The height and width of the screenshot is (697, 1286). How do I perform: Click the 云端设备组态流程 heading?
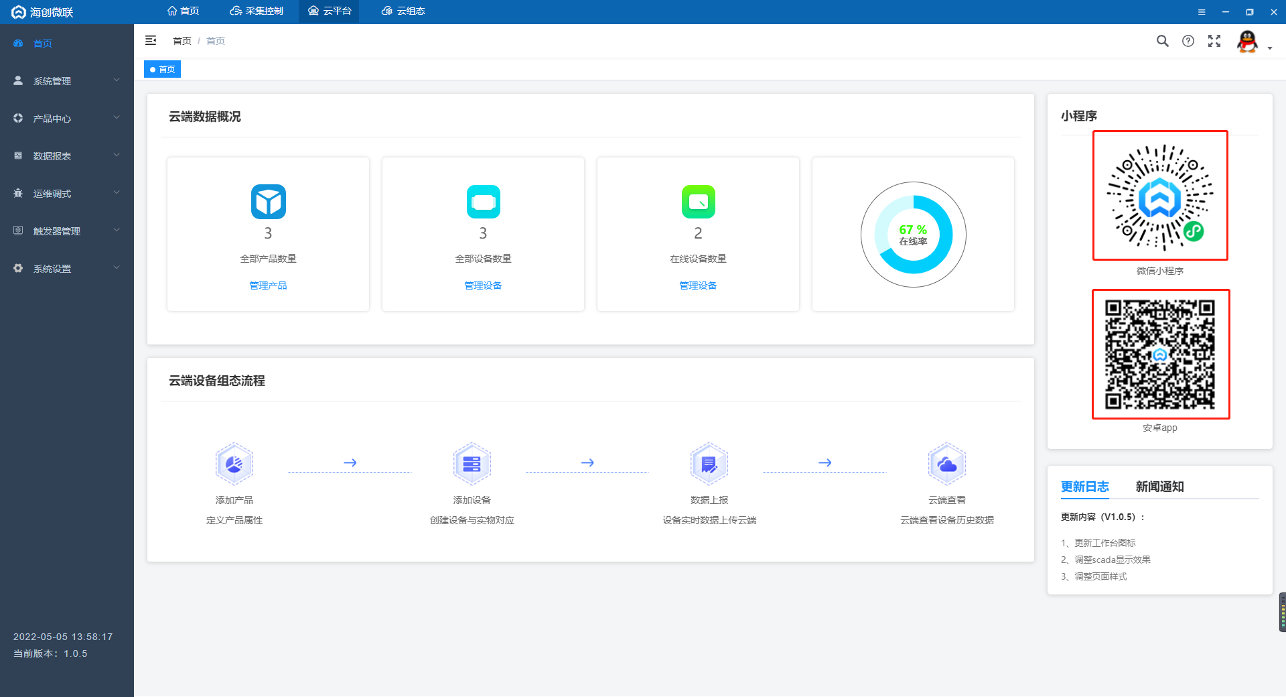217,381
